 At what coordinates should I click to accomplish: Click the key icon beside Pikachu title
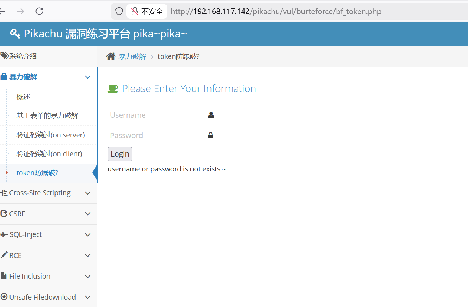pyautogui.click(x=15, y=34)
